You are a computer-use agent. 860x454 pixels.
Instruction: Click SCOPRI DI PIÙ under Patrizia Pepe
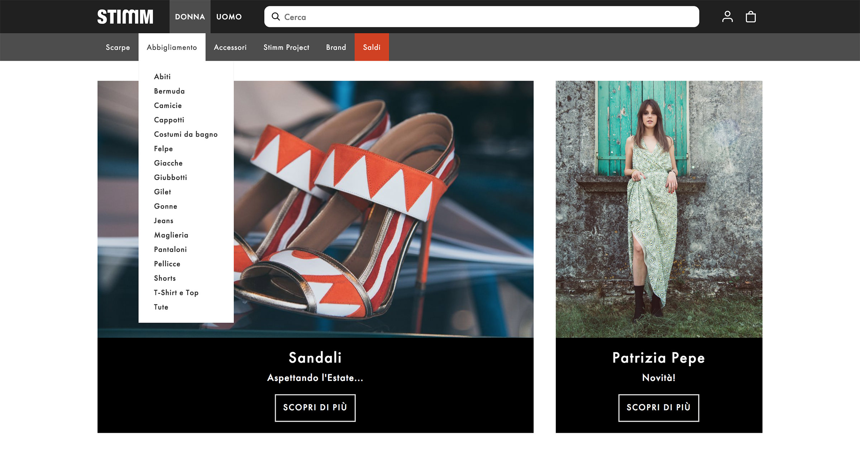pos(659,408)
